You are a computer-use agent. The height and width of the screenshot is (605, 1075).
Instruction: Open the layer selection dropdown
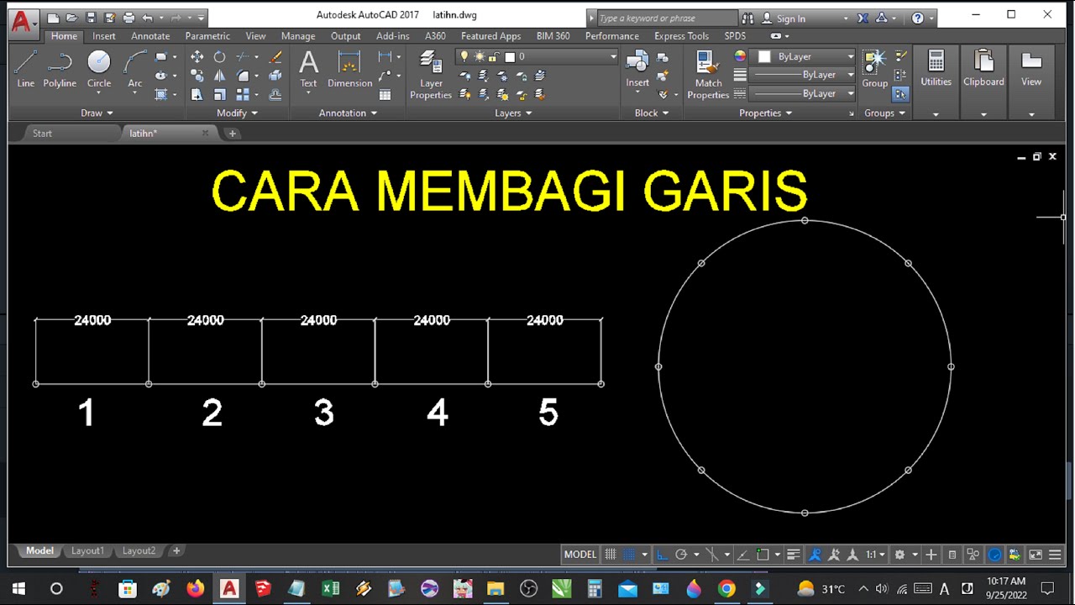pyautogui.click(x=537, y=56)
